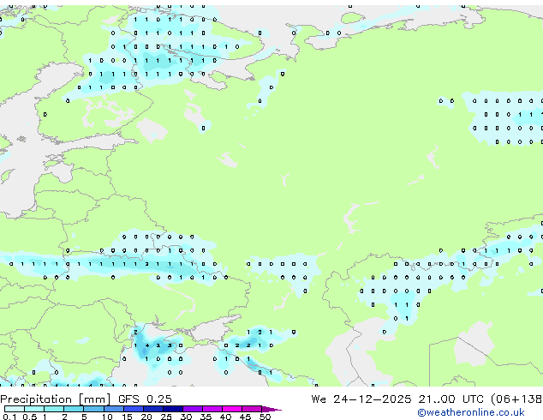Click the '30' legend scale value
Screen dimensions: 543x420
(186, 417)
